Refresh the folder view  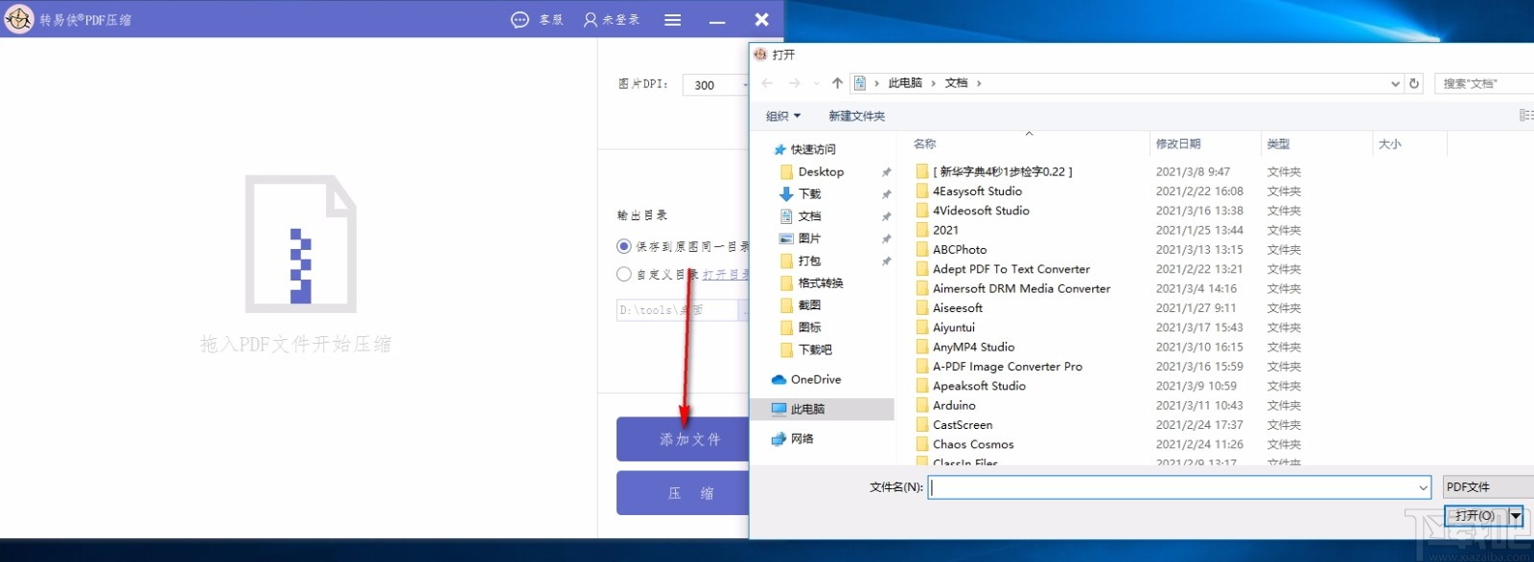coord(1414,83)
